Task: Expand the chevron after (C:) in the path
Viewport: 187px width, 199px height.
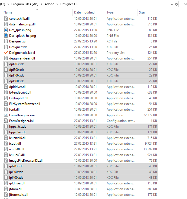Action: [x=8, y=4]
